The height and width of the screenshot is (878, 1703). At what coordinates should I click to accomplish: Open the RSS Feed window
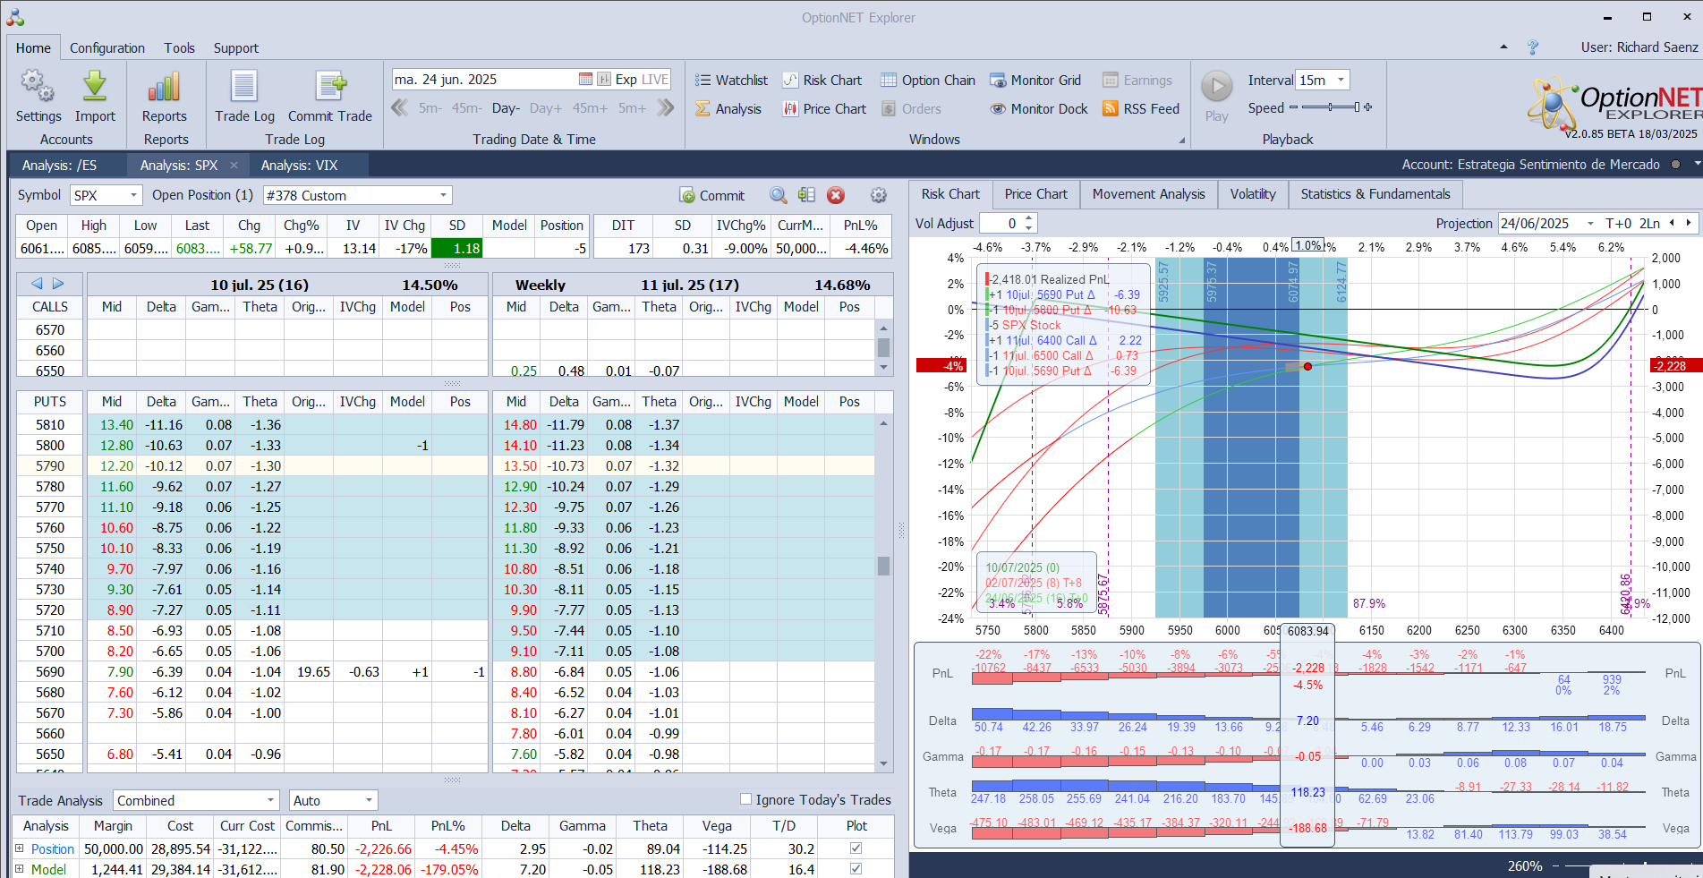1141,108
